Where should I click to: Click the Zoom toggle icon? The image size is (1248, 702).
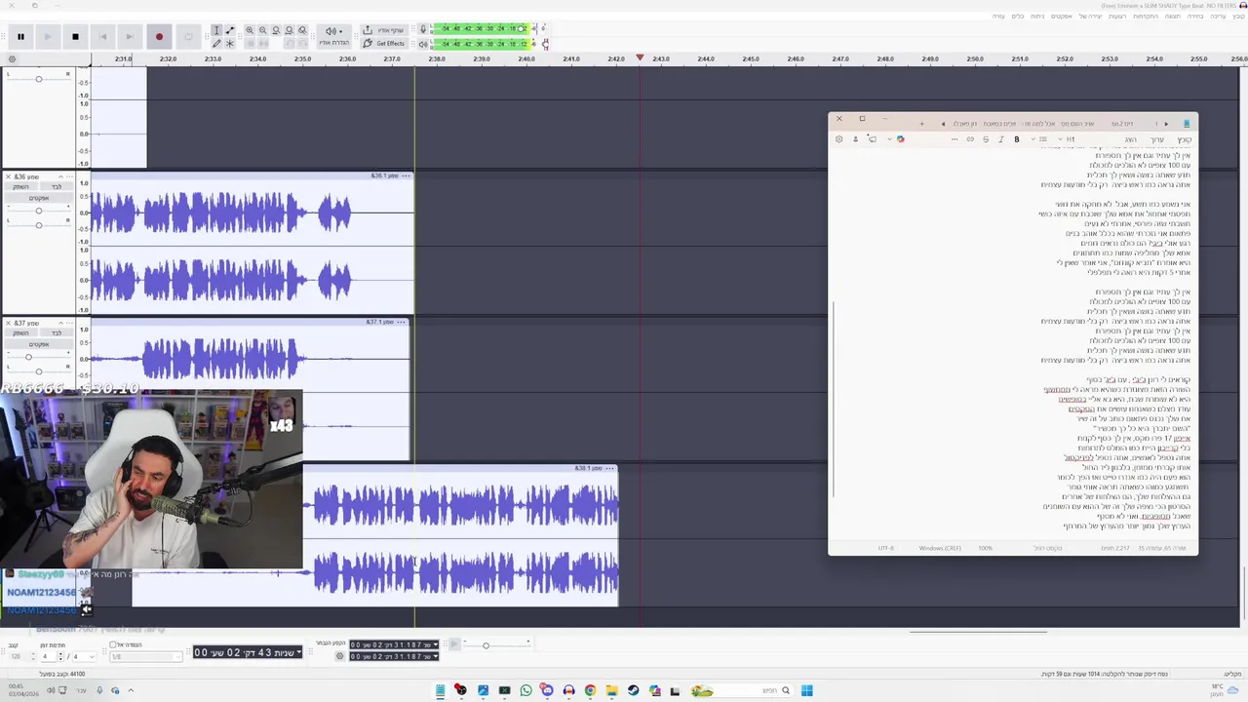coord(302,30)
